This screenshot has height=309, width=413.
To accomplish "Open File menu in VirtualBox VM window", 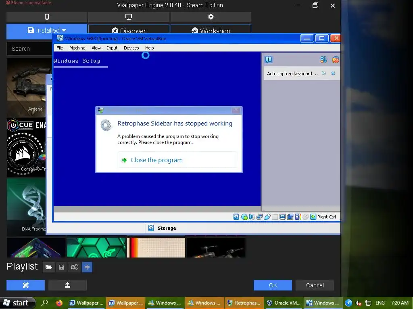I will [x=60, y=48].
